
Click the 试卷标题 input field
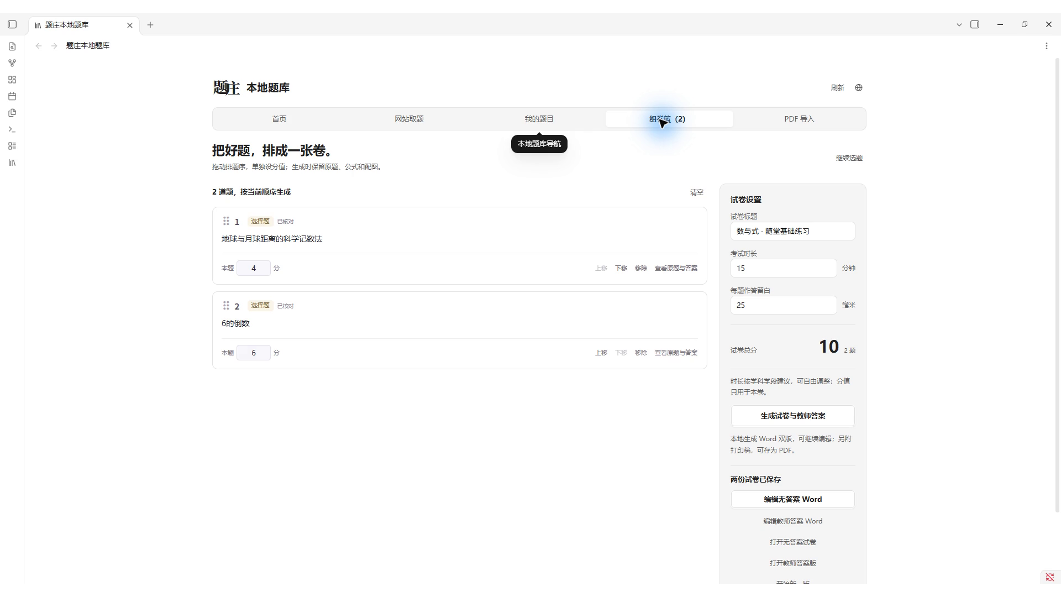[792, 231]
